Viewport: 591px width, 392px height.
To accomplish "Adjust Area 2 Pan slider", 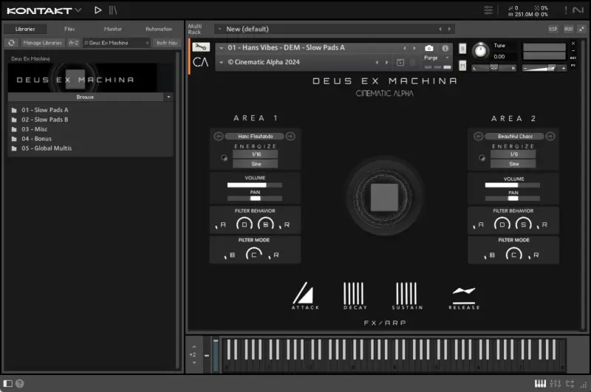I will click(513, 199).
